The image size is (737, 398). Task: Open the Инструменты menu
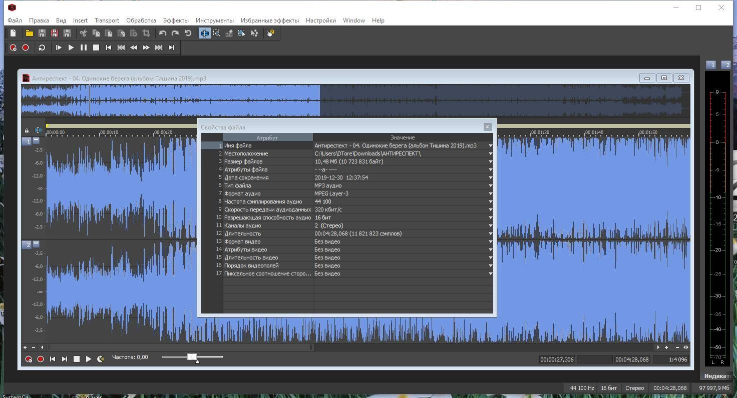tap(215, 20)
